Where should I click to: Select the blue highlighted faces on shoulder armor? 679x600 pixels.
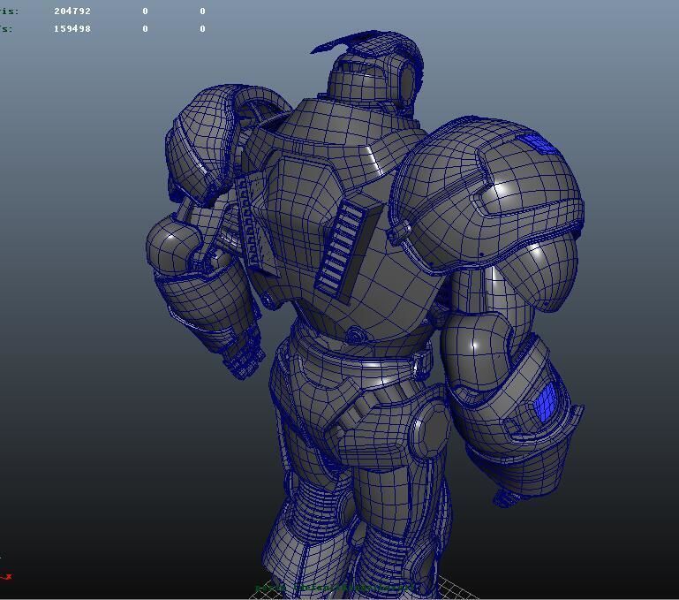click(x=538, y=142)
